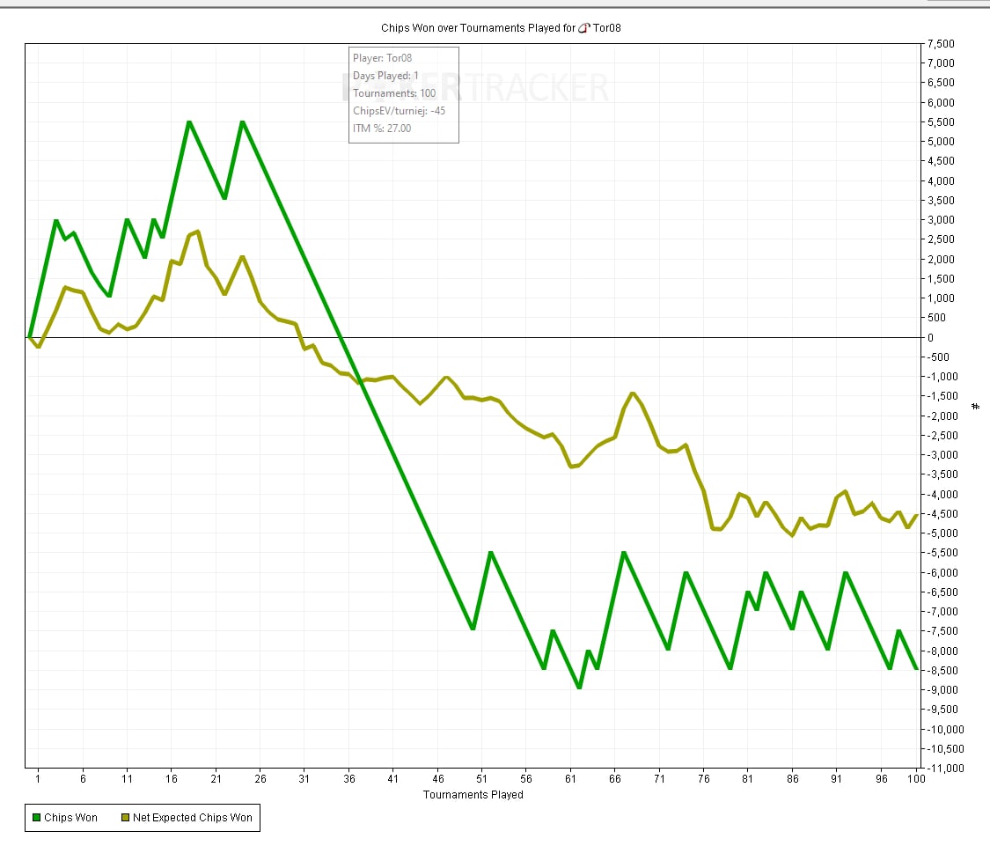Image resolution: width=990 pixels, height=846 pixels.
Task: Click the 1 tick on x-axis
Action: [x=38, y=779]
